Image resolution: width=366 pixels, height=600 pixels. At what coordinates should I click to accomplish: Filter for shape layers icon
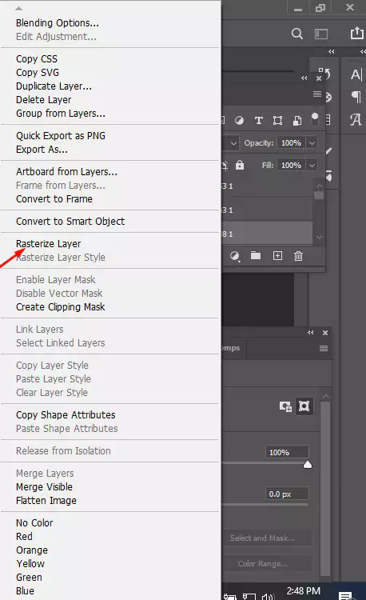278,121
